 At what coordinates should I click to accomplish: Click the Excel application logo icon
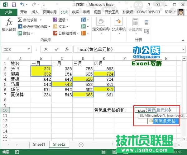click(x=5, y=5)
